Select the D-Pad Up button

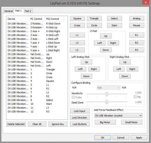[106, 36]
